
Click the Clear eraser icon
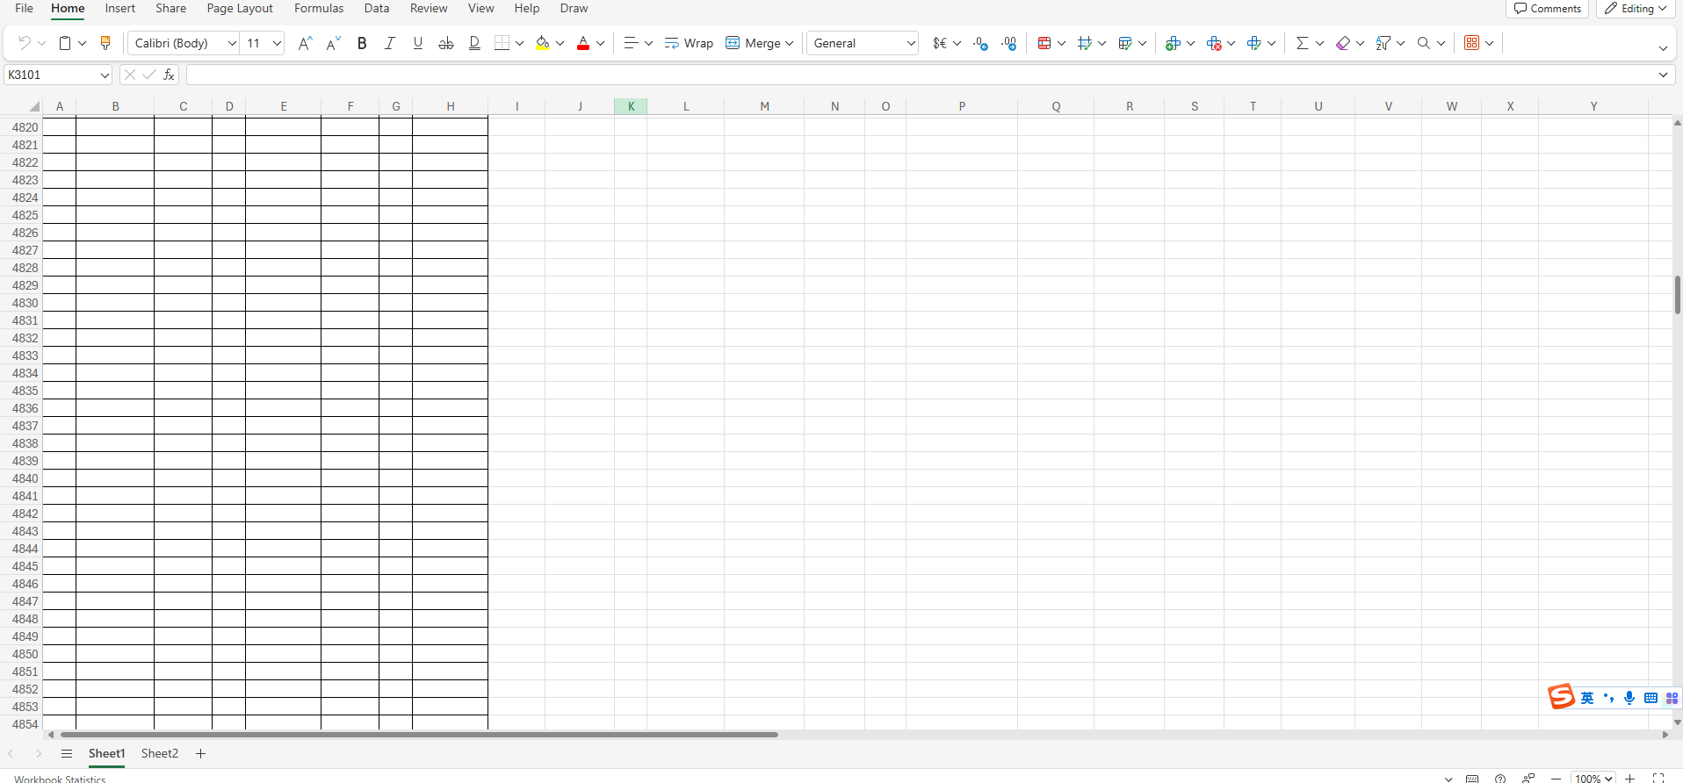pos(1342,43)
